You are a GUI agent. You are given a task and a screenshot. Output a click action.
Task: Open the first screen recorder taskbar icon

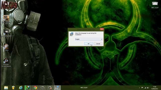point(43,88)
